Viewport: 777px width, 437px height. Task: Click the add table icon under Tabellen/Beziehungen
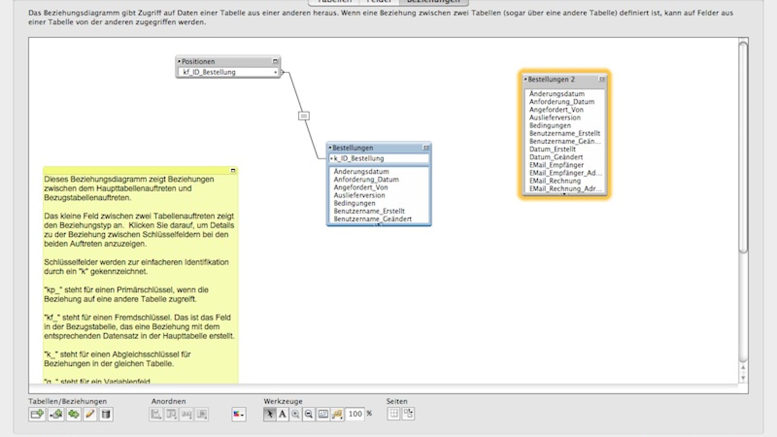(x=37, y=414)
